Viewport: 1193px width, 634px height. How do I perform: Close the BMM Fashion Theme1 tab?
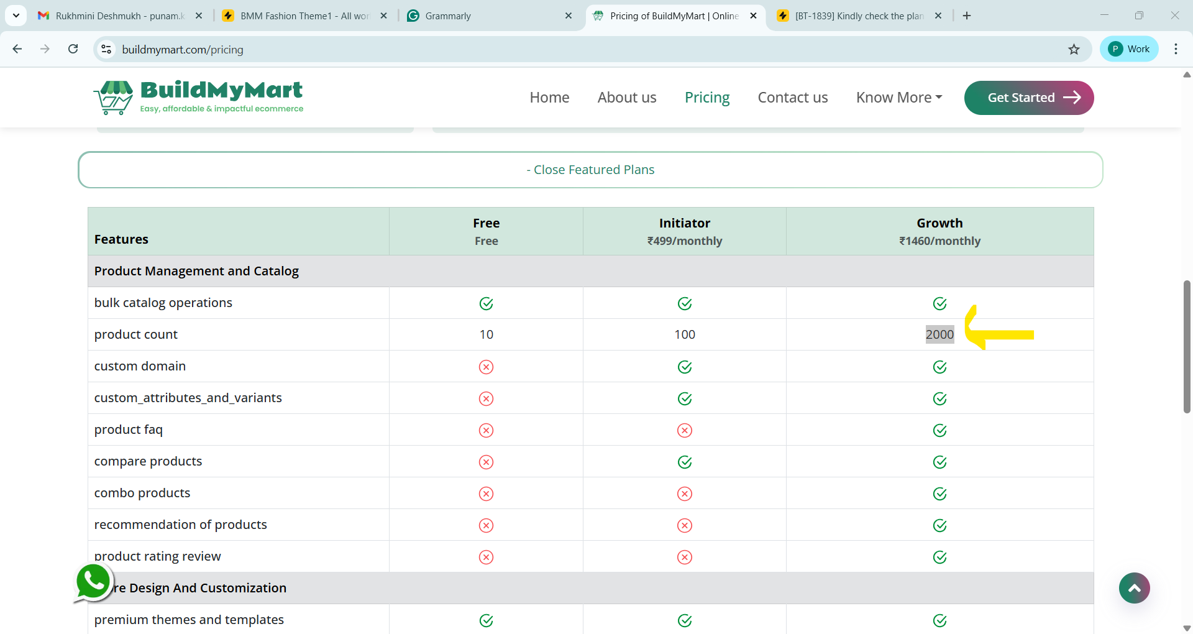pyautogui.click(x=384, y=16)
